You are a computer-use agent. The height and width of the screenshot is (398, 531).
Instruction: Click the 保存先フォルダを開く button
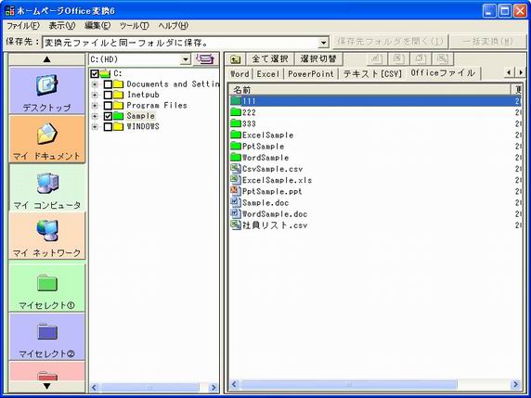[x=390, y=42]
